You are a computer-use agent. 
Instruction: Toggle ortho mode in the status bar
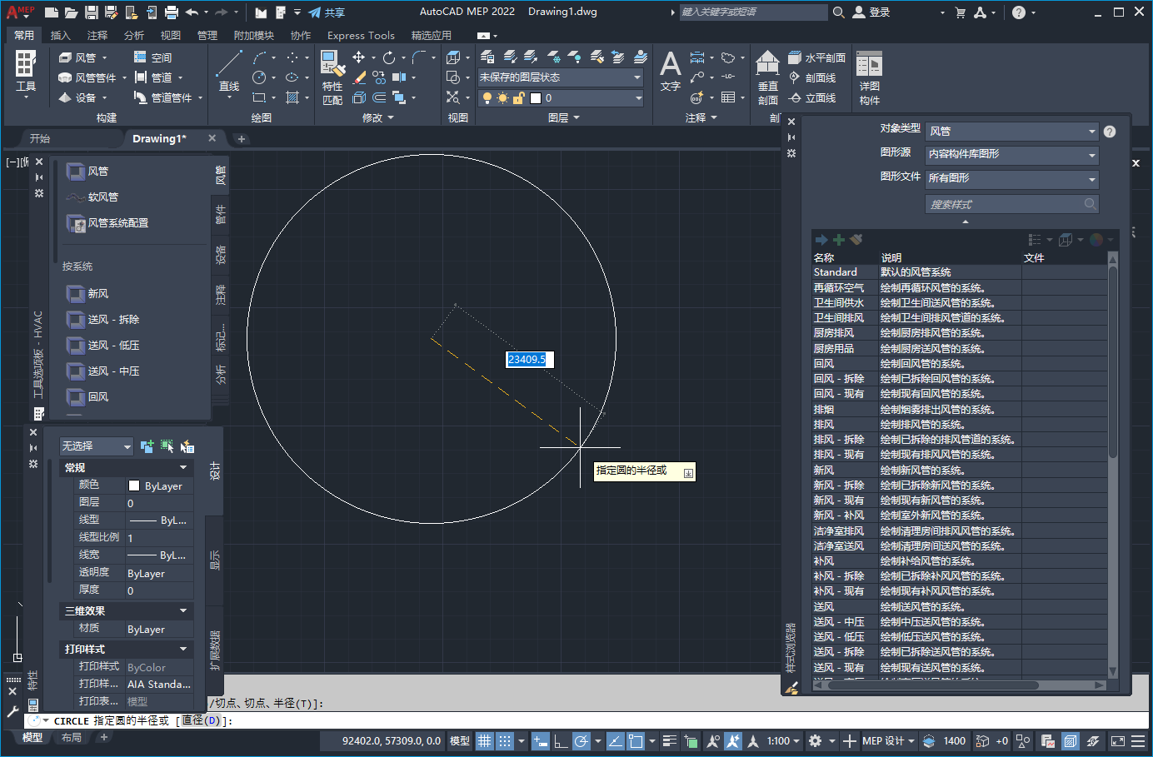click(x=561, y=740)
